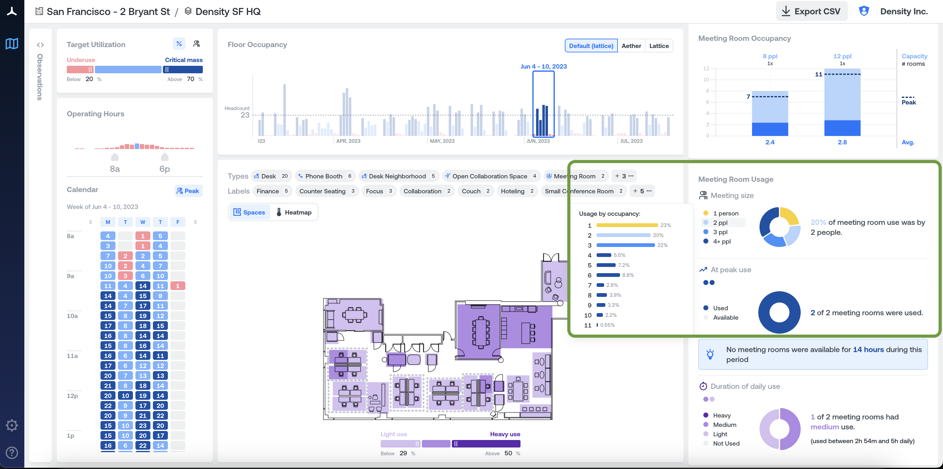Export data with Export CSV button
The width and height of the screenshot is (943, 469).
pos(812,11)
